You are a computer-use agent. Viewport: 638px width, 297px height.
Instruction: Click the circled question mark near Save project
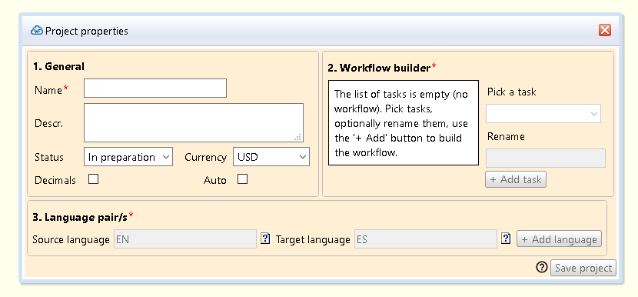click(542, 267)
